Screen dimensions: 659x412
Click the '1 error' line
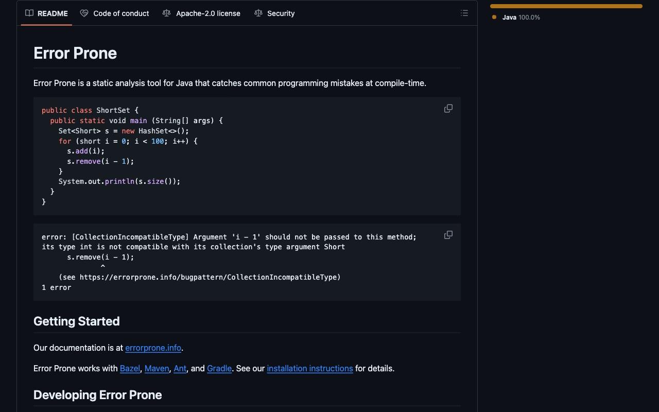click(x=57, y=287)
